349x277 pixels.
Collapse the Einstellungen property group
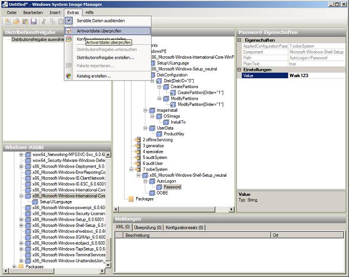click(239, 70)
